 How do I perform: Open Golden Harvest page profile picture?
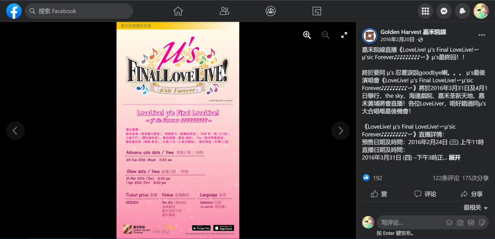click(x=370, y=36)
